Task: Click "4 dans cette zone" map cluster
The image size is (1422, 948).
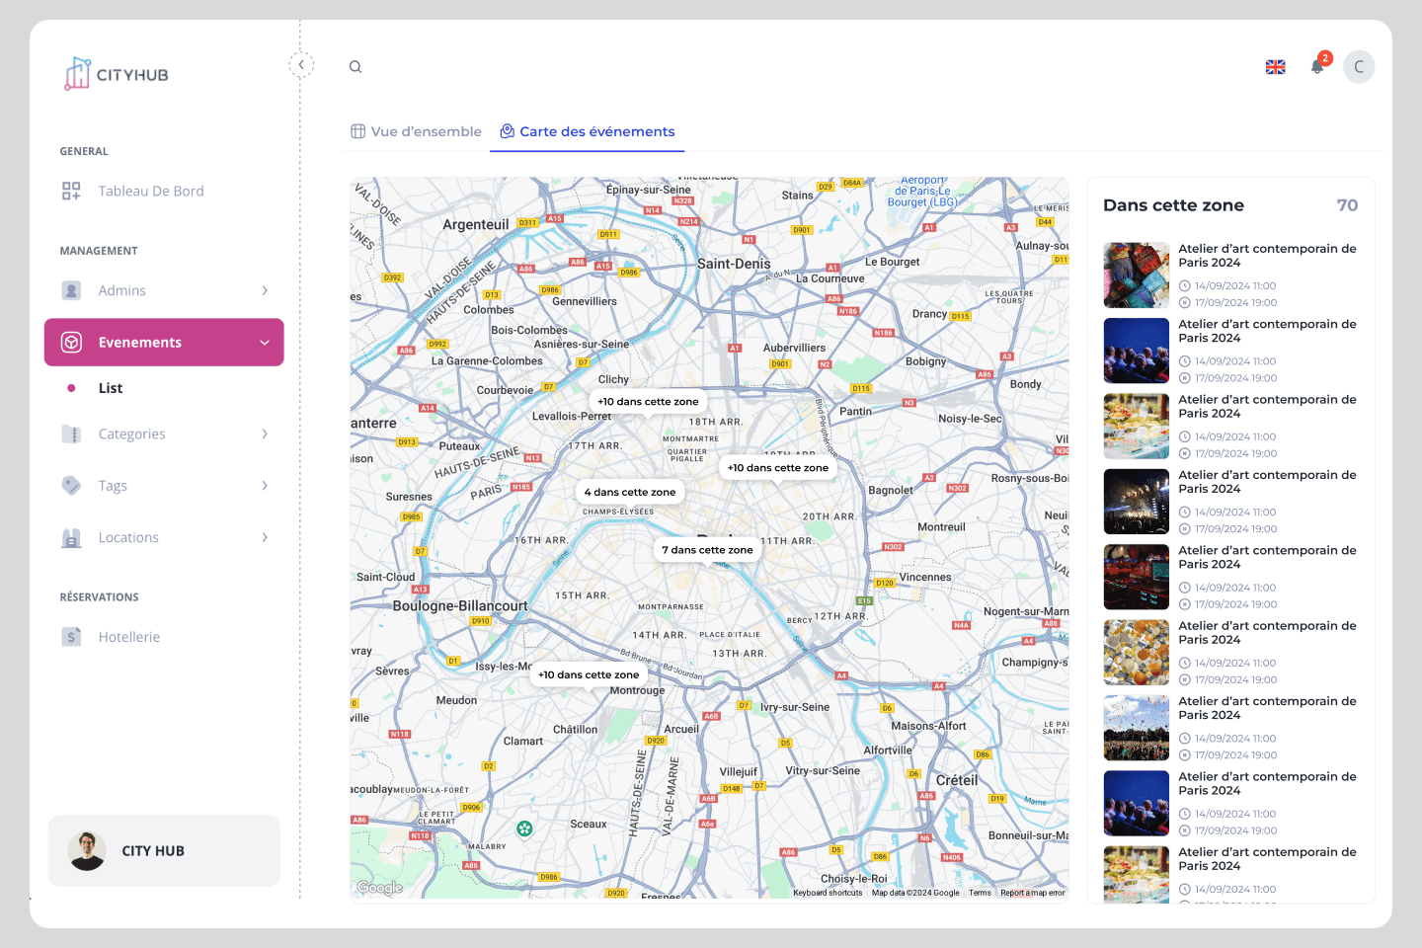Action: (x=630, y=492)
